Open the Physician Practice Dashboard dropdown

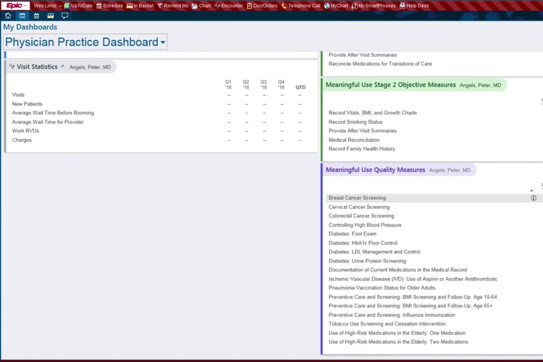click(85, 42)
